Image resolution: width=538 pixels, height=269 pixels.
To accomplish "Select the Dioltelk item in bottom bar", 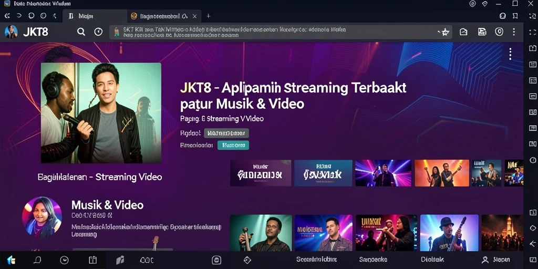I will click(432, 260).
